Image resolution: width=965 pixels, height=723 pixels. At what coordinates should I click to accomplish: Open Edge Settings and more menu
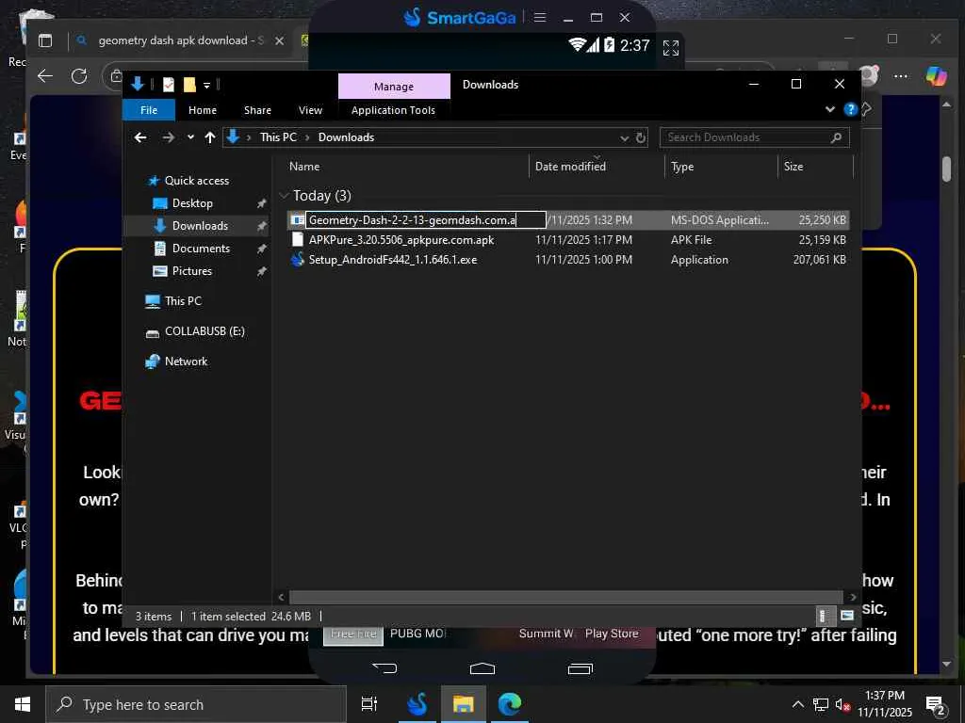click(x=900, y=76)
